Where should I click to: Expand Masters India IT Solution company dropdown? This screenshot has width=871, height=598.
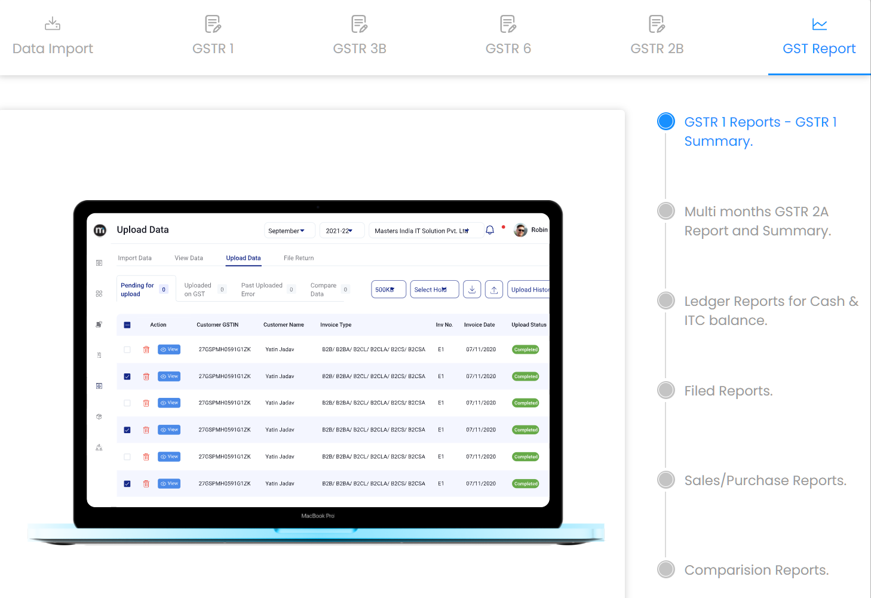426,231
